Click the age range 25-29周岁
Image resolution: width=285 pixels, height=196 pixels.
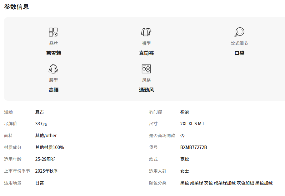click(45, 159)
